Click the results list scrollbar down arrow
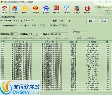 (x=111, y=91)
